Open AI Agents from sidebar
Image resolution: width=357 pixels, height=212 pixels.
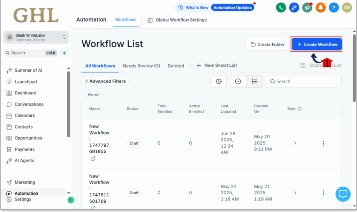(x=24, y=161)
